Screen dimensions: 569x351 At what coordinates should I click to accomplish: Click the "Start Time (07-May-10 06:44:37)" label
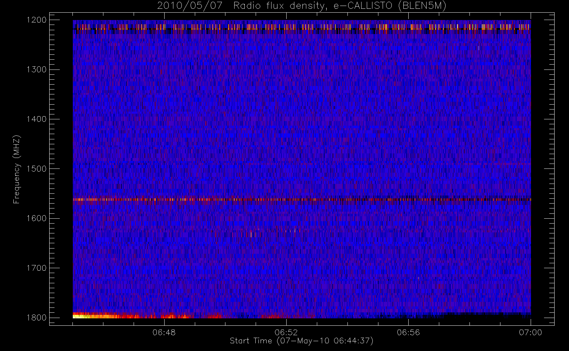[x=301, y=341]
